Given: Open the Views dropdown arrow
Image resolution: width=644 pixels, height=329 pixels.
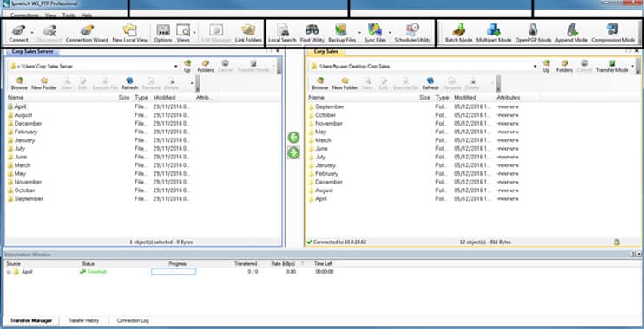Looking at the screenshot, I should 194,32.
